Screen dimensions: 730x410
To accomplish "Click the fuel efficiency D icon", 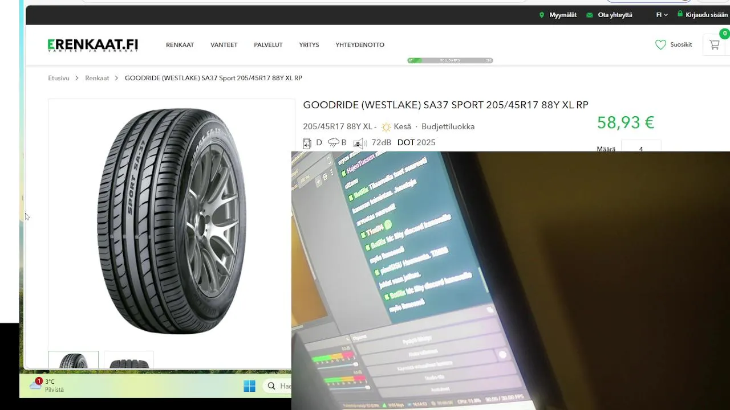I will 307,143.
